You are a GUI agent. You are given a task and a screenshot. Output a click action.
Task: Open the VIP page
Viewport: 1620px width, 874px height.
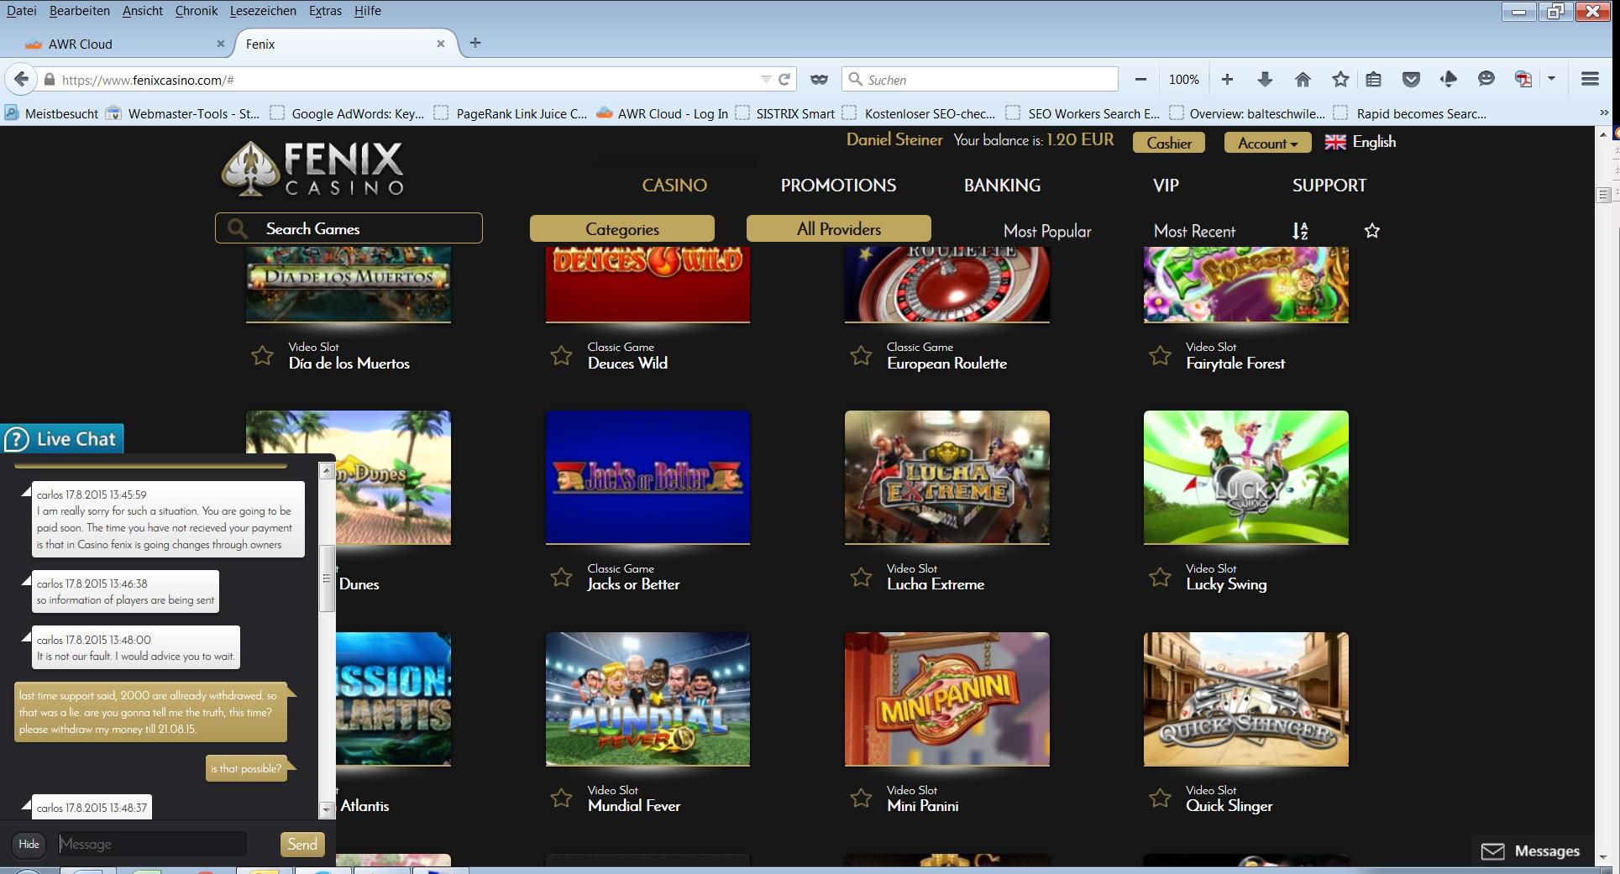[1166, 186]
